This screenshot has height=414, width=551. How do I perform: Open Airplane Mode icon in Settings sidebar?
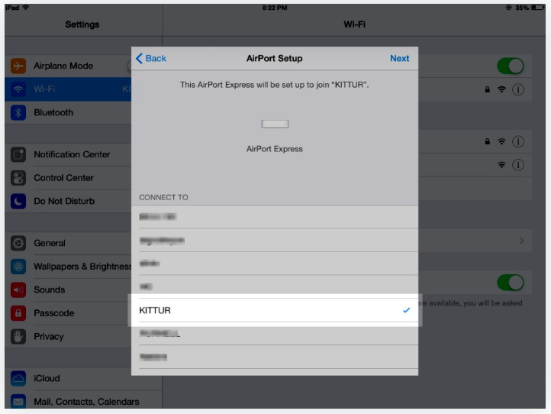point(18,66)
